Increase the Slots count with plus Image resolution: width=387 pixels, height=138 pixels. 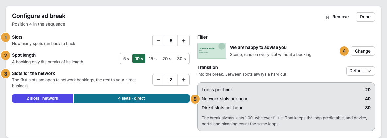183,41
